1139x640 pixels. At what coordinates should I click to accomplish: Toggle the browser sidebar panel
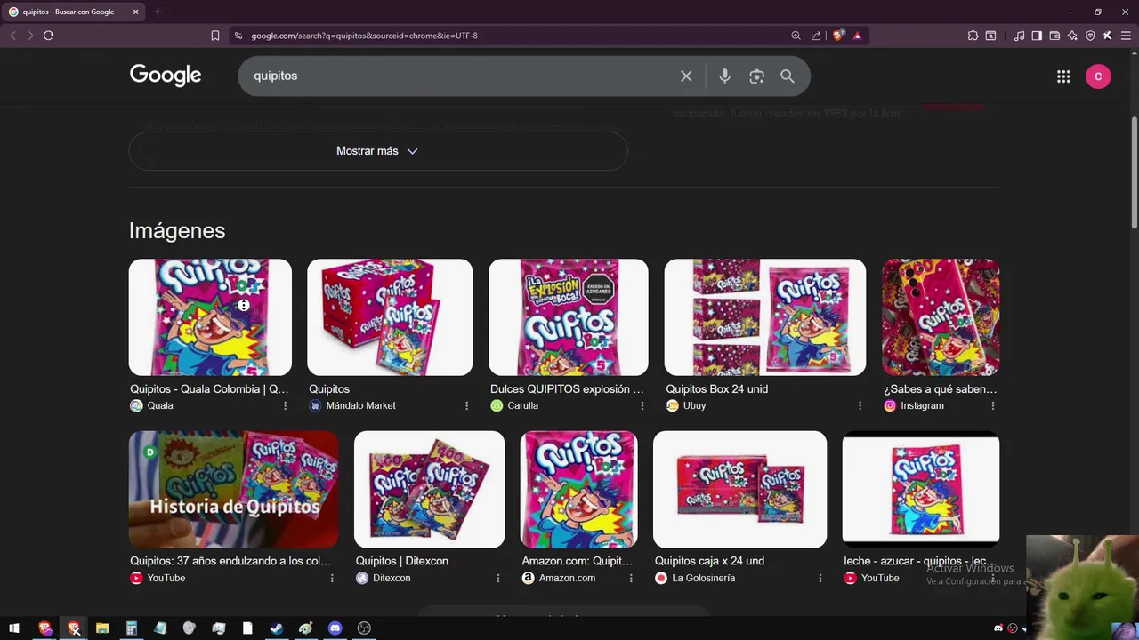(1037, 36)
